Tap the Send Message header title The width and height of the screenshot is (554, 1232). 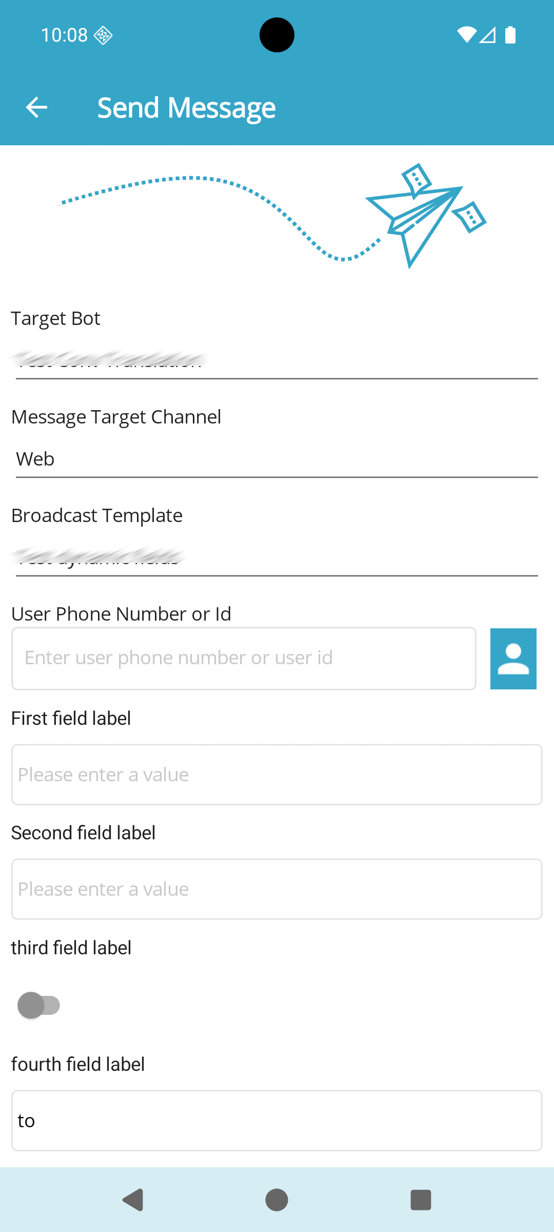coord(187,108)
